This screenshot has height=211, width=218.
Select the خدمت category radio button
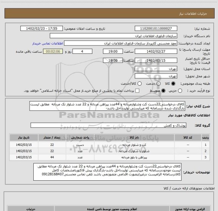point(159,84)
